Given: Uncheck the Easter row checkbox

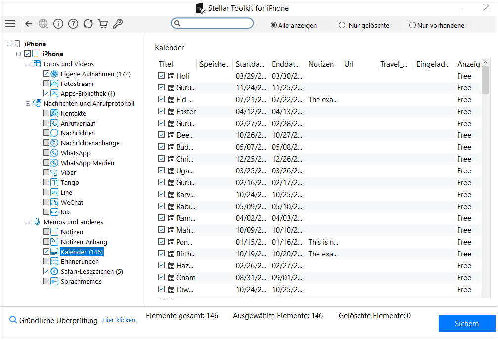Looking at the screenshot, I should click(x=161, y=111).
